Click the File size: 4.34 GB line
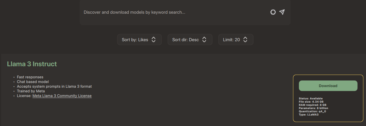The height and width of the screenshot is (126, 366). click(x=312, y=102)
